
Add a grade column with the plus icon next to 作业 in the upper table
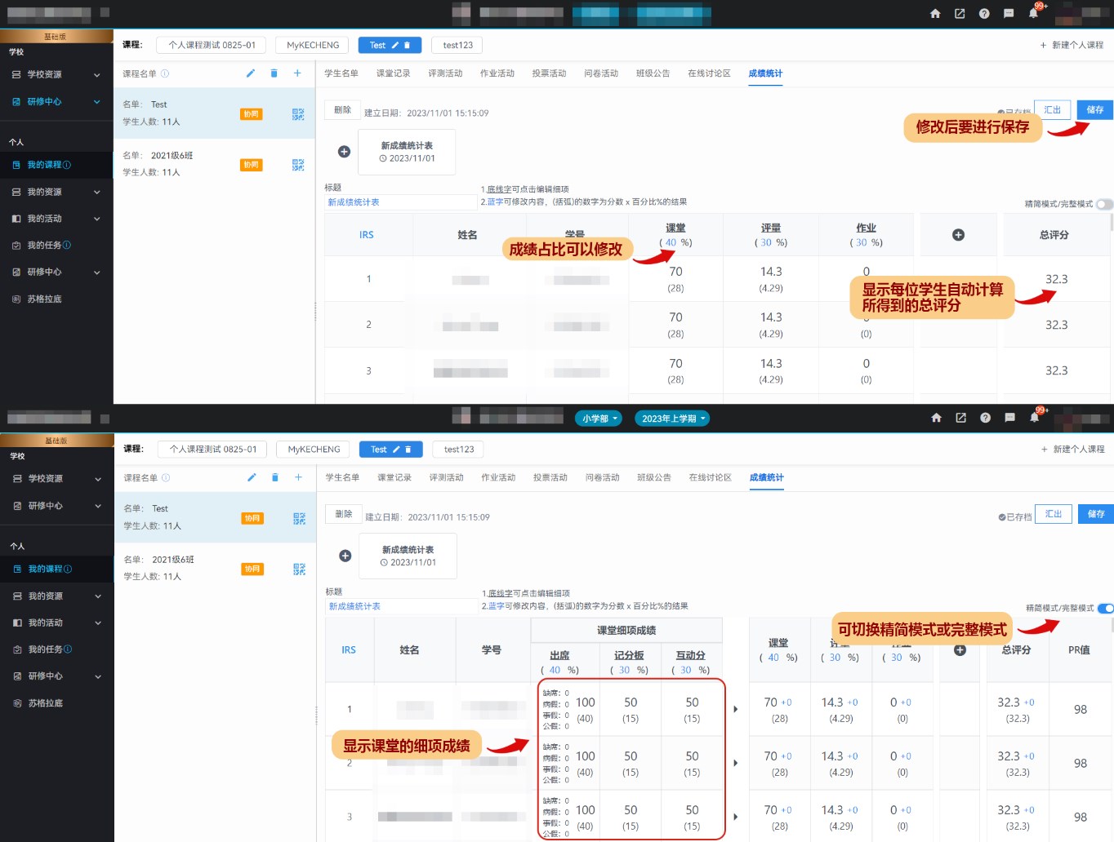[x=958, y=235]
